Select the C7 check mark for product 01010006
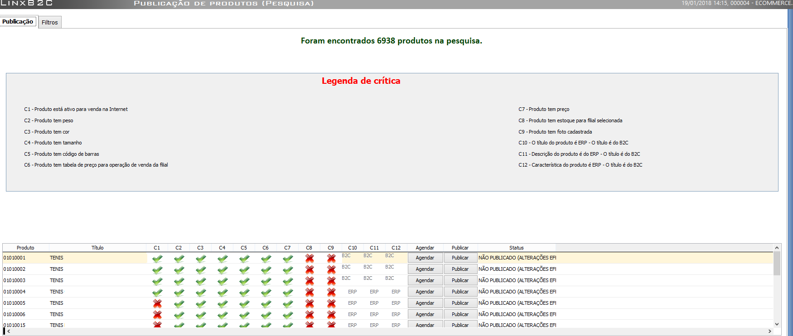The image size is (793, 336). (288, 315)
